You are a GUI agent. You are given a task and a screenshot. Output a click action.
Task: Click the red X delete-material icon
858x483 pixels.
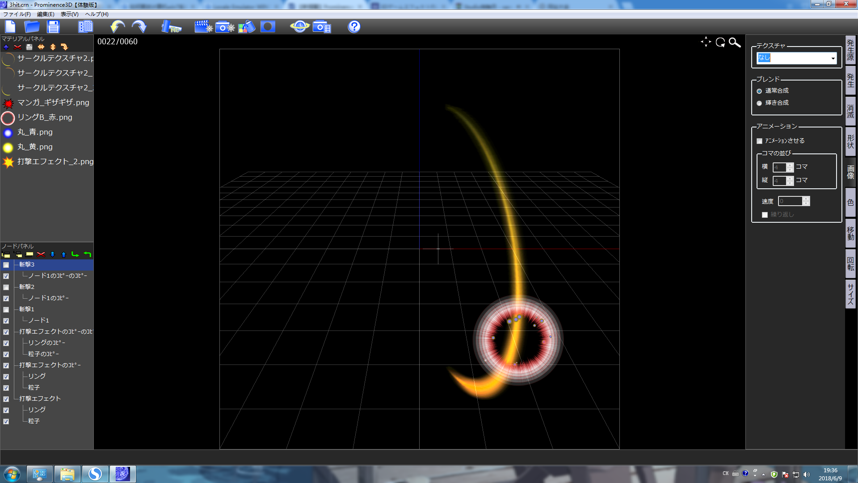pos(17,47)
